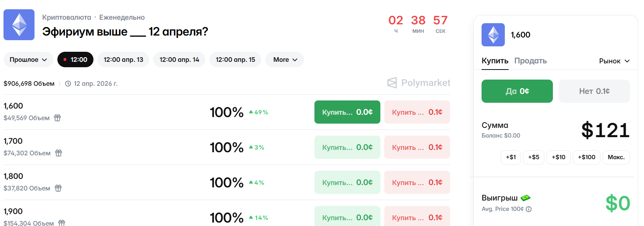Click the $121 amount input field

pos(605,130)
